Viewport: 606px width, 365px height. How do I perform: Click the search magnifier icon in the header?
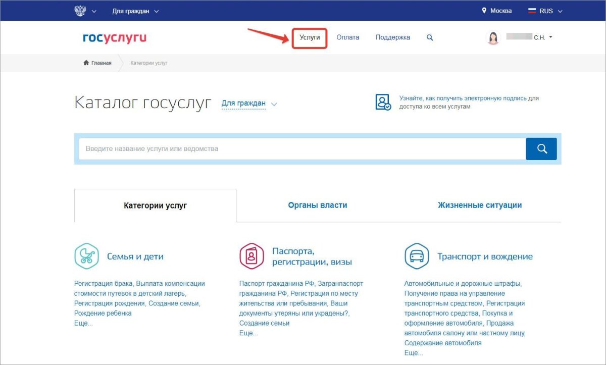[429, 37]
